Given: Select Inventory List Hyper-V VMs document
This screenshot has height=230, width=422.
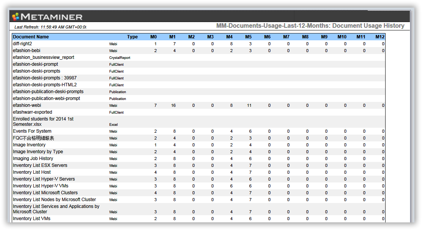Looking at the screenshot, I should (41, 186).
